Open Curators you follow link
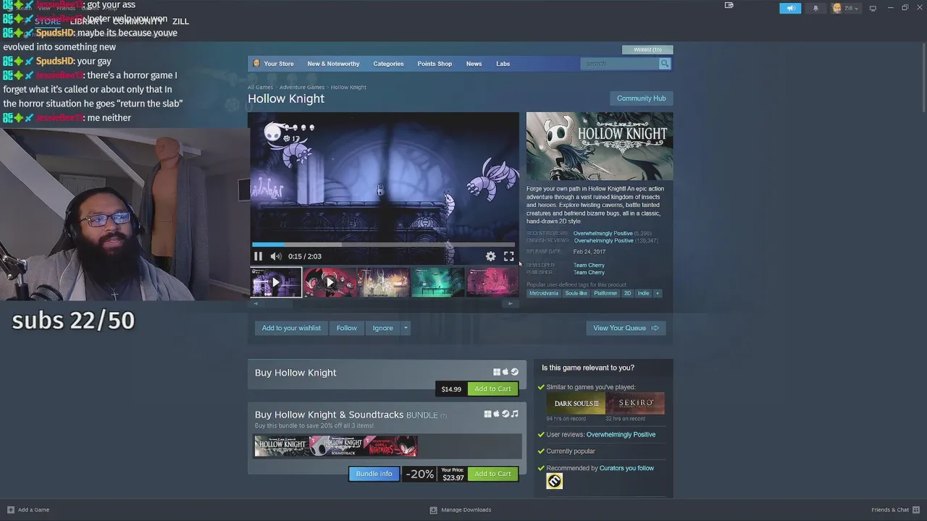This screenshot has height=521, width=927. click(x=626, y=468)
